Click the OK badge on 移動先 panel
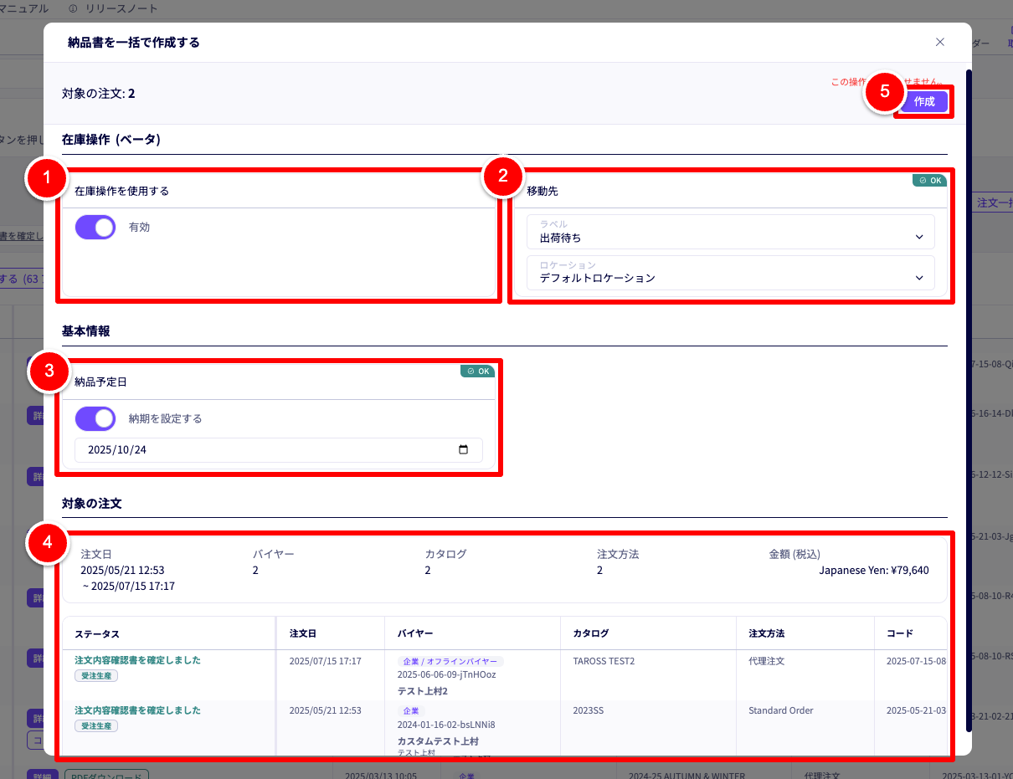1013x779 pixels. [929, 180]
